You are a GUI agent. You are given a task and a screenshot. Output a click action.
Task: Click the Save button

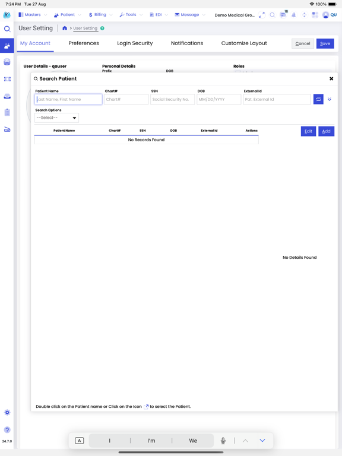(x=325, y=43)
